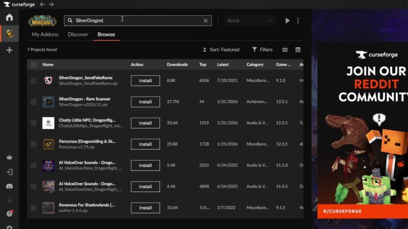408x229 pixels.
Task: Check the SilverDragon - Rare Scanner checkbox
Action: pyautogui.click(x=33, y=102)
